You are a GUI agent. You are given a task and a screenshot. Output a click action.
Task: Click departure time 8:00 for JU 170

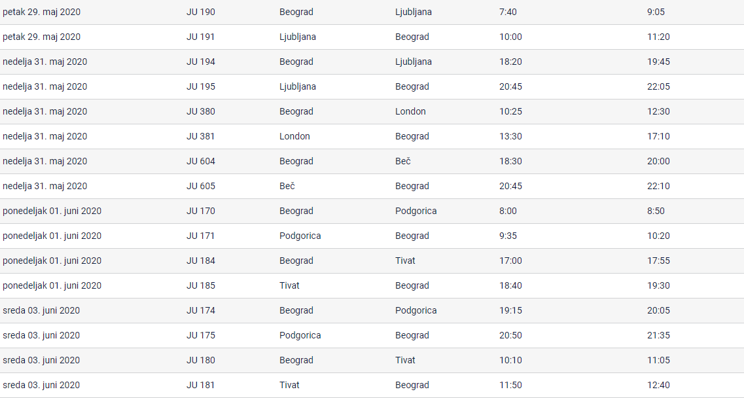point(508,211)
